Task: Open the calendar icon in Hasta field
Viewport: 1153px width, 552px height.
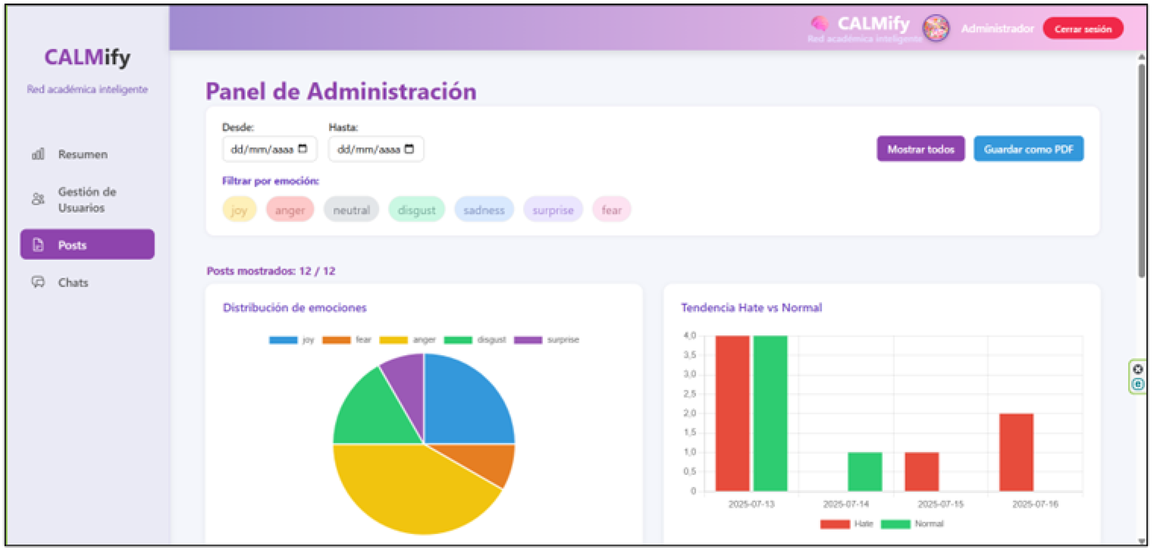Action: coord(409,148)
